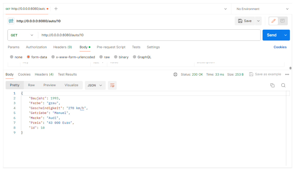Open the tab list chevron beside environment
This screenshot has width=293, height=169.
pos(226,9)
